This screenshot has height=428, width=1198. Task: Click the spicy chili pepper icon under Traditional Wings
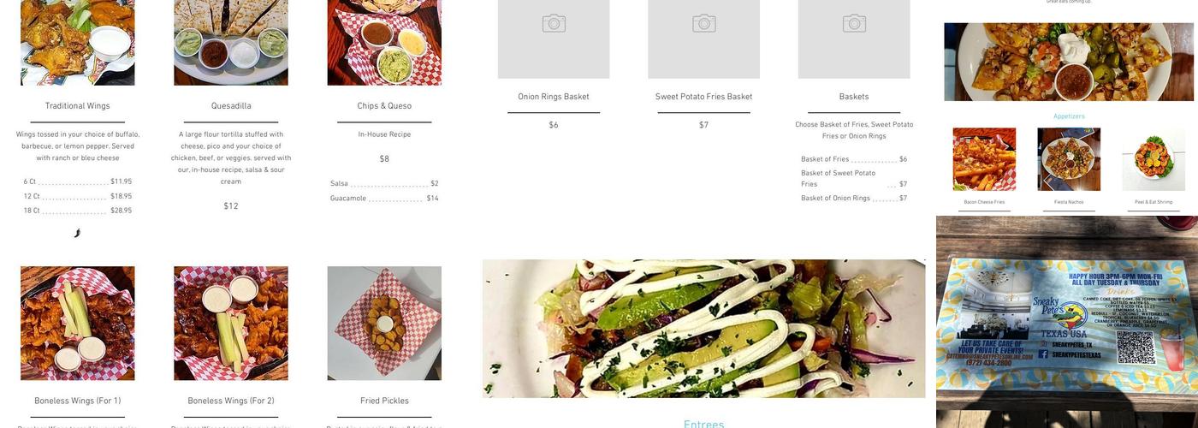pyautogui.click(x=77, y=233)
